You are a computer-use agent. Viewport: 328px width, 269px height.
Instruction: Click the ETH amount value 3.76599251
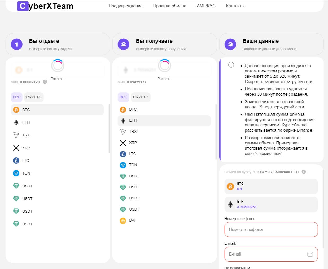[247, 207]
